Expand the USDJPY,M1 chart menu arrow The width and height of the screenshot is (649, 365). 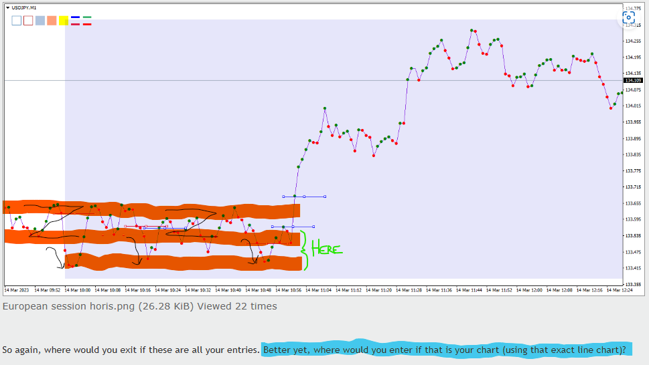tap(8, 8)
